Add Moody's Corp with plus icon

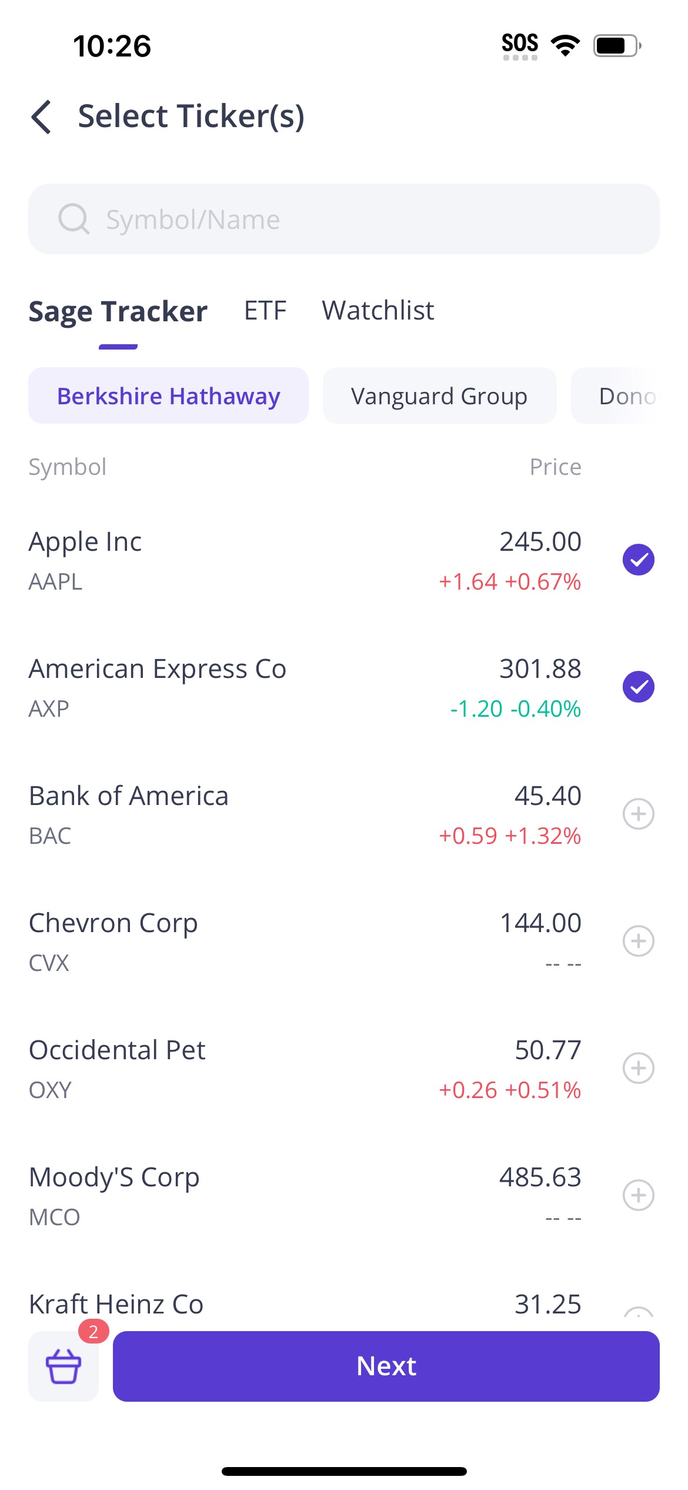pyautogui.click(x=638, y=1195)
